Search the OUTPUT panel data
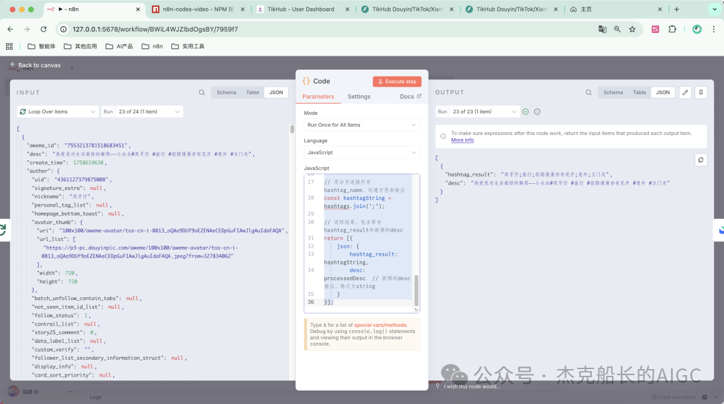The height and width of the screenshot is (404, 724). [x=589, y=93]
